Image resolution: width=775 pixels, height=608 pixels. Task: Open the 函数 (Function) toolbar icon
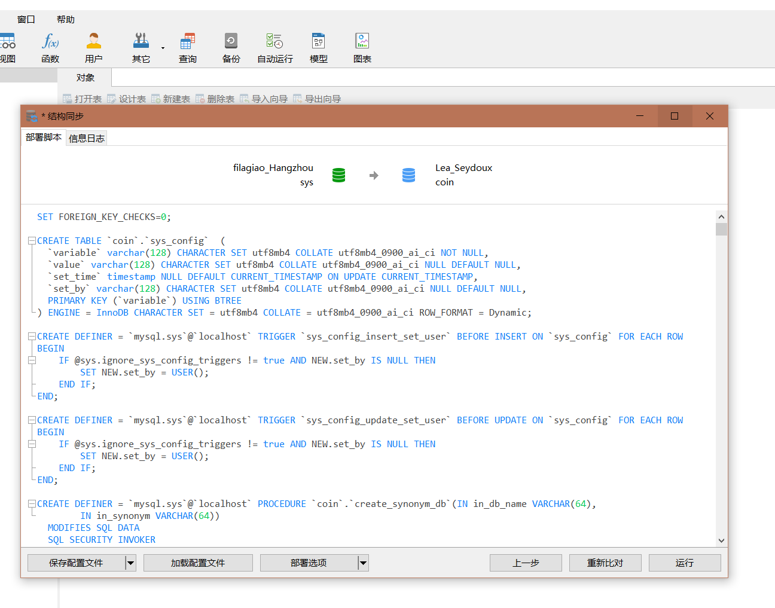coord(50,48)
